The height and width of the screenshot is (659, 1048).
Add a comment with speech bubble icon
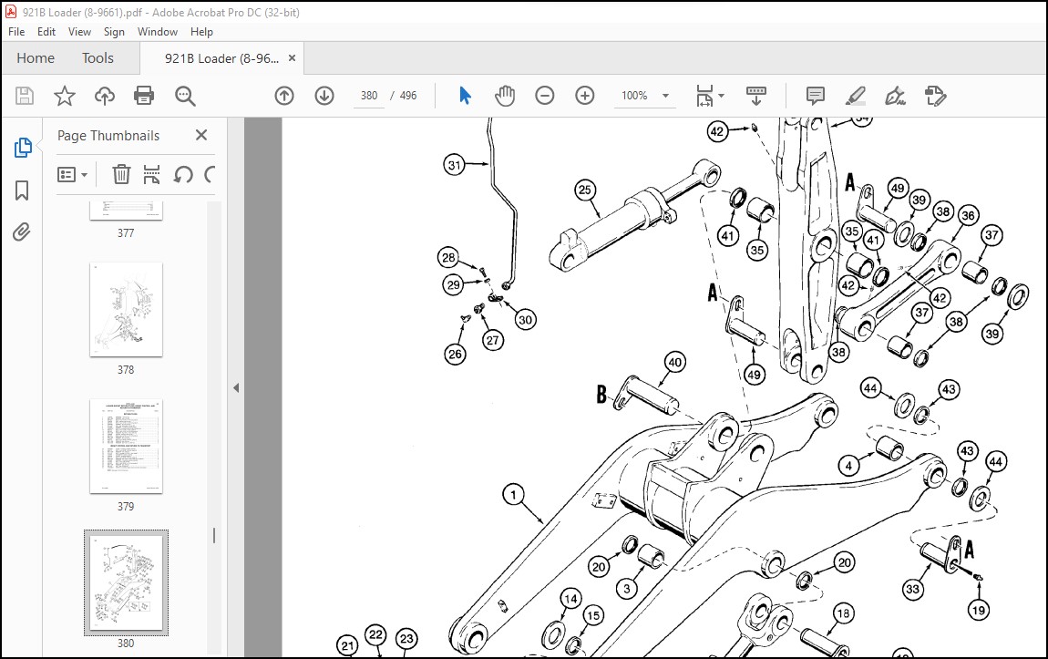(816, 96)
